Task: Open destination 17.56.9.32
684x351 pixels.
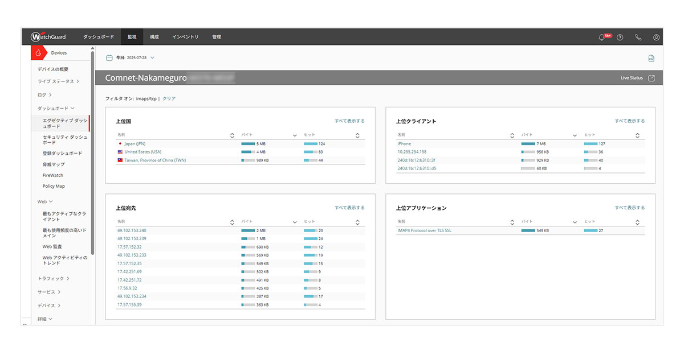Action: pyautogui.click(x=128, y=288)
